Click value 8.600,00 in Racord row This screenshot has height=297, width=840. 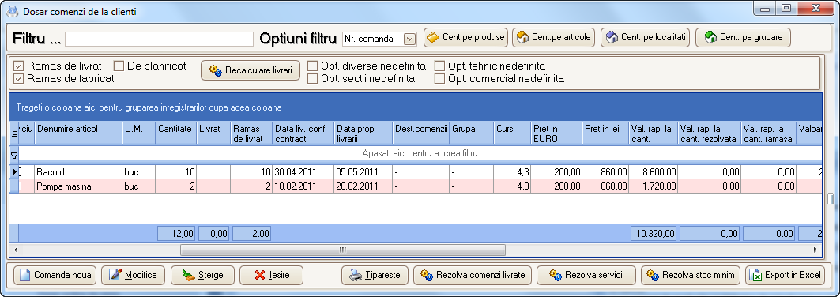(x=653, y=172)
